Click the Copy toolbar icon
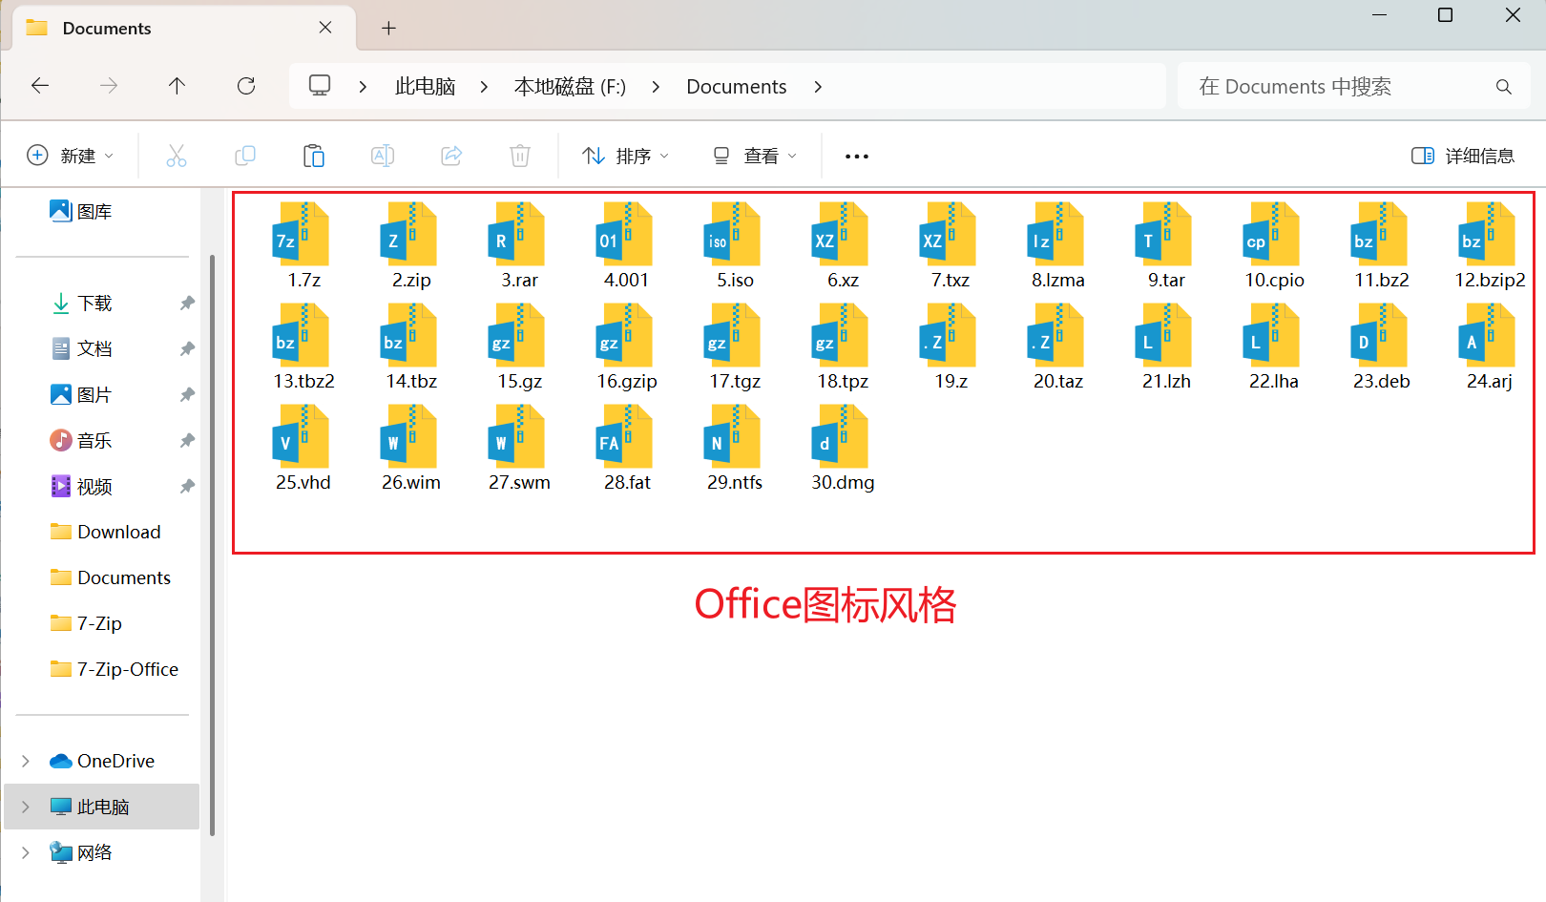 pos(245,156)
